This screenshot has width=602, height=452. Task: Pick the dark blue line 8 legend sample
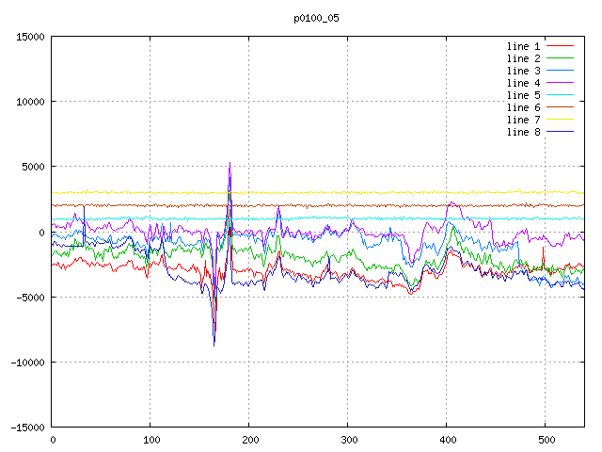(x=560, y=132)
